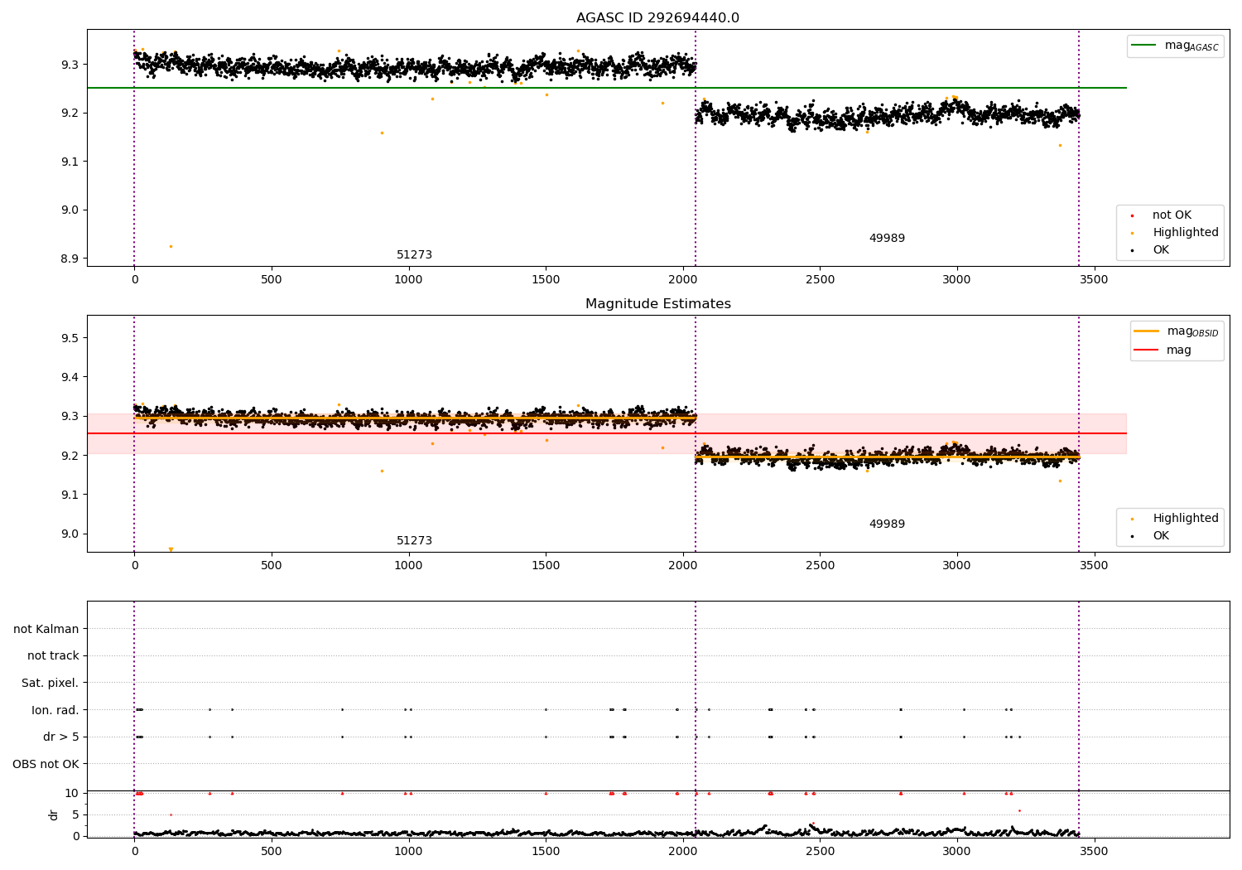The width and height of the screenshot is (1242, 870).
Task: Click the '5' tick on the dr axis
Action: [x=76, y=814]
